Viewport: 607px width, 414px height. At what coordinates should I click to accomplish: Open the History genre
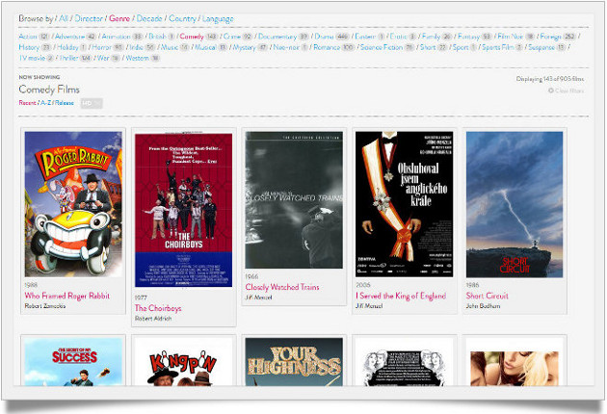[x=29, y=47]
